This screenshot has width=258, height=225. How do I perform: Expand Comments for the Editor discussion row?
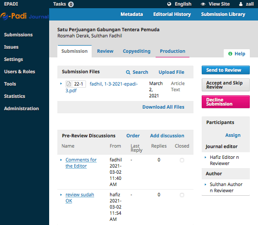(x=61, y=160)
